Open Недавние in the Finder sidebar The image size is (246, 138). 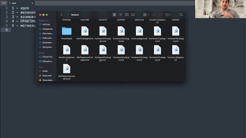coord(46,29)
